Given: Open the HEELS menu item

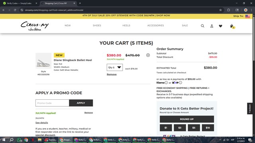Looking at the screenshot, I should pyautogui.click(x=126, y=25).
